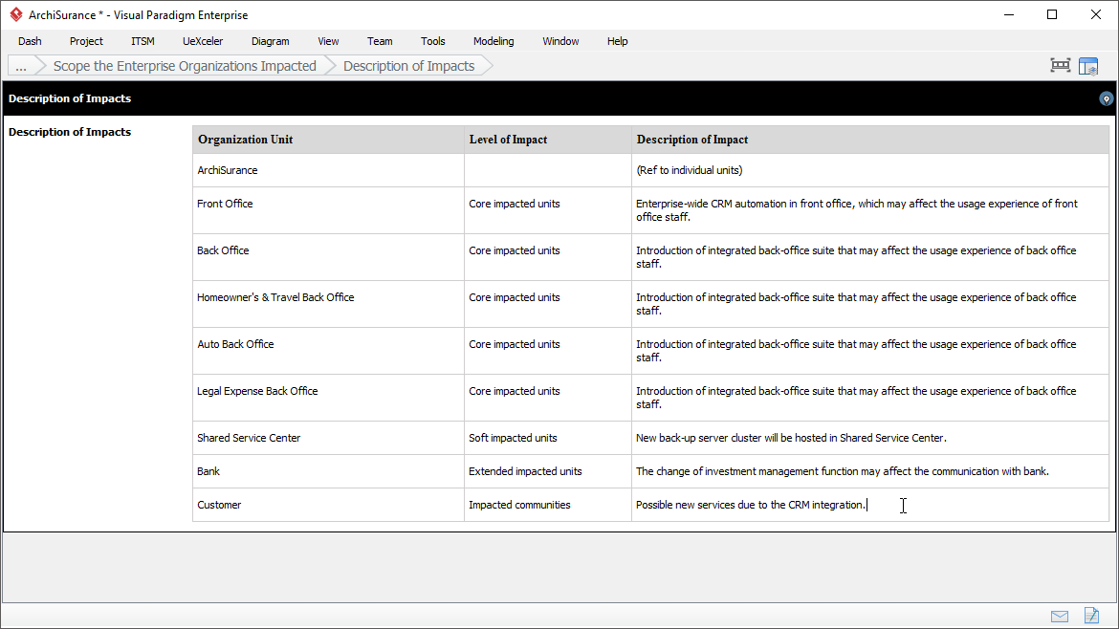Open the Project menu
This screenshot has height=629, width=1119.
(x=86, y=41)
